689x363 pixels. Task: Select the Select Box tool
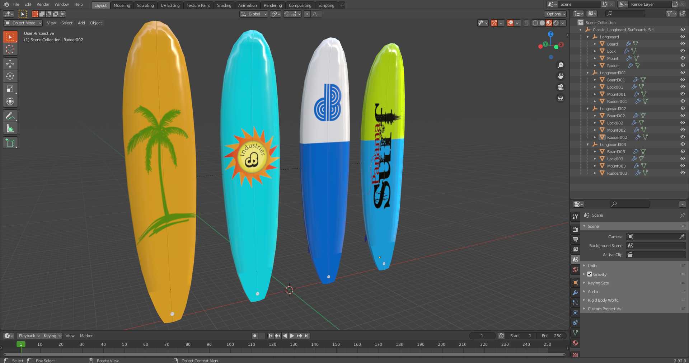pos(10,37)
